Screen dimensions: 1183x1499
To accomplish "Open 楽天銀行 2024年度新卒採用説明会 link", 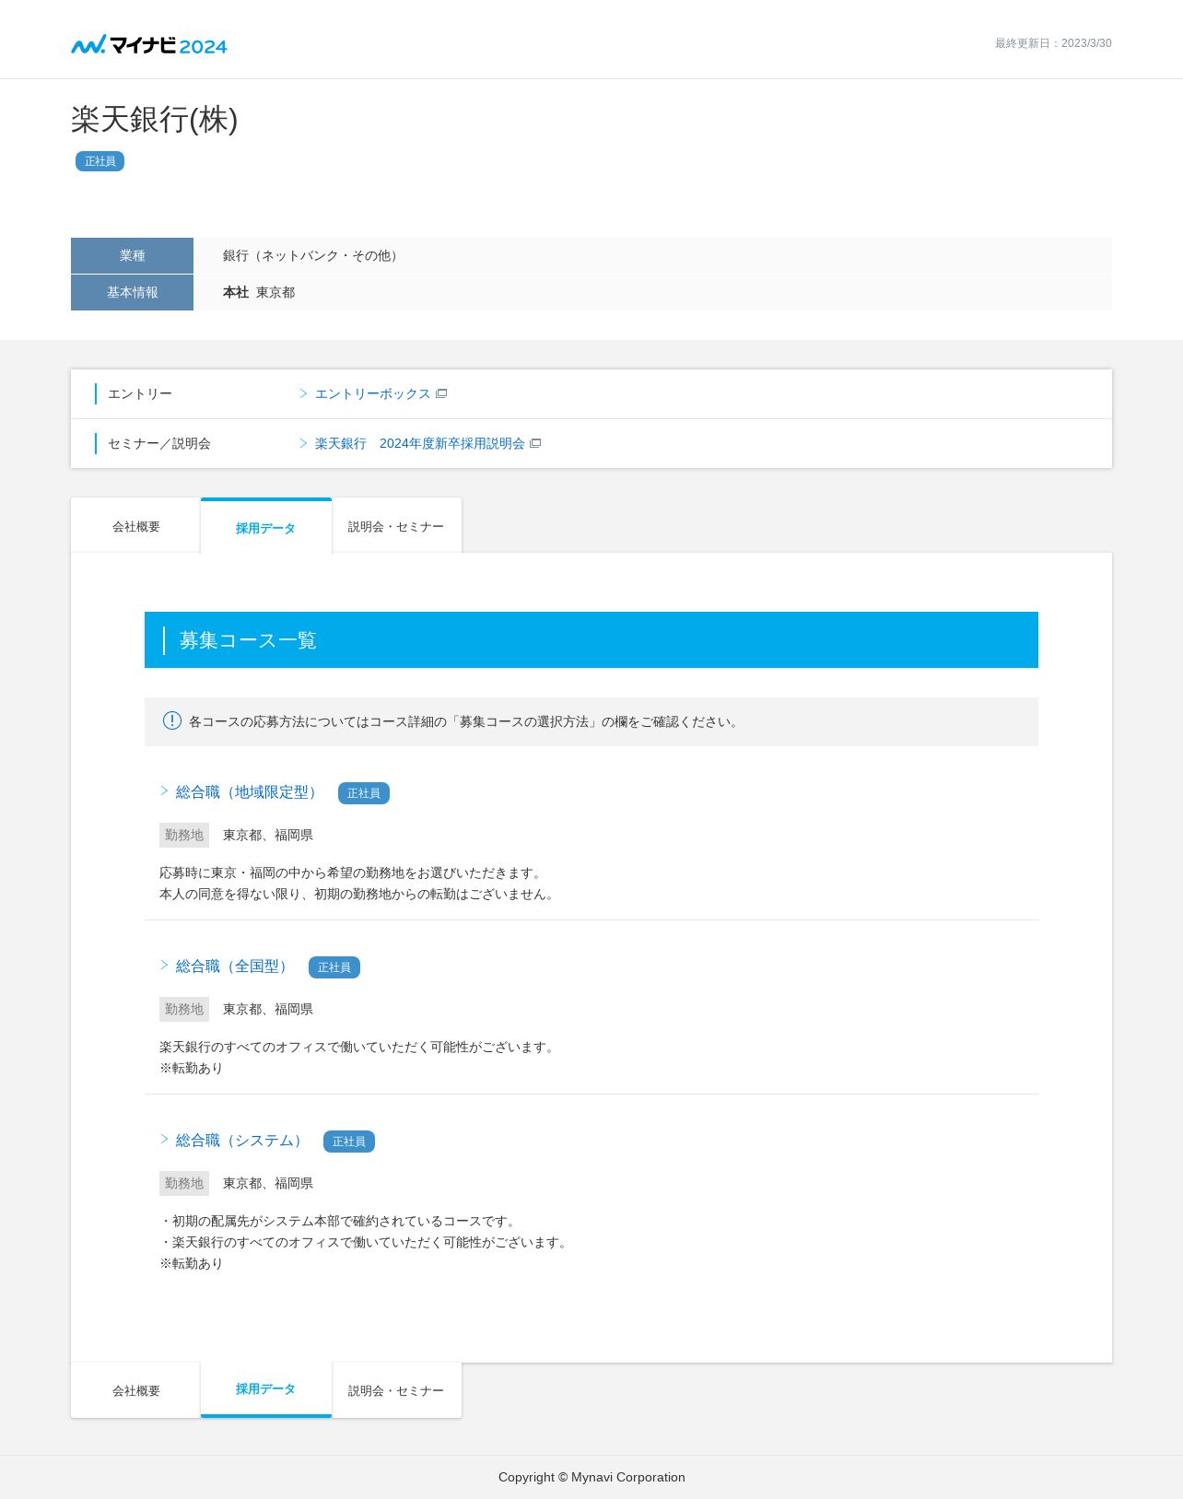I will tap(419, 443).
